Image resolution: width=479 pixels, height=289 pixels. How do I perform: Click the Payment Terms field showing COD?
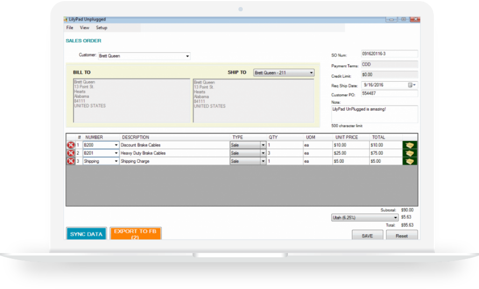click(x=389, y=64)
